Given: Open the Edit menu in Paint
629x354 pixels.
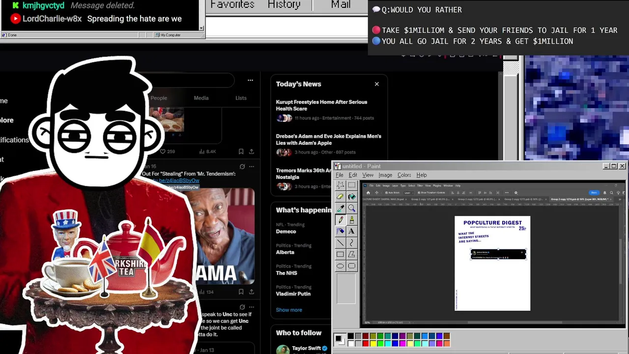Looking at the screenshot, I should click(x=353, y=175).
